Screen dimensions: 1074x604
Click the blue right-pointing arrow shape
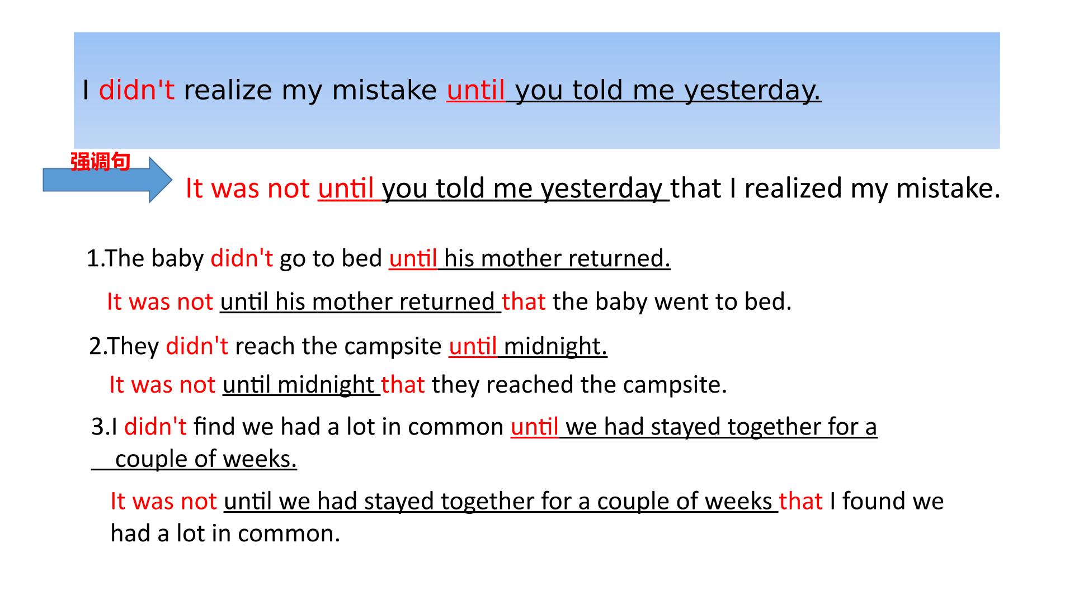point(107,180)
